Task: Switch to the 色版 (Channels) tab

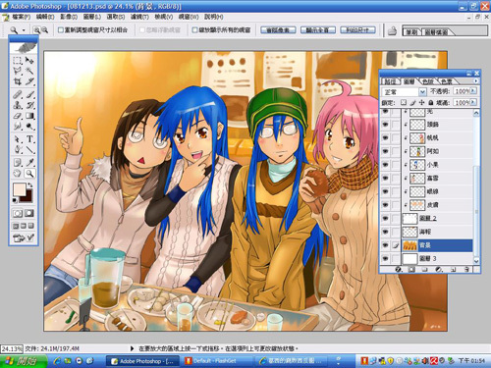Action: point(428,81)
